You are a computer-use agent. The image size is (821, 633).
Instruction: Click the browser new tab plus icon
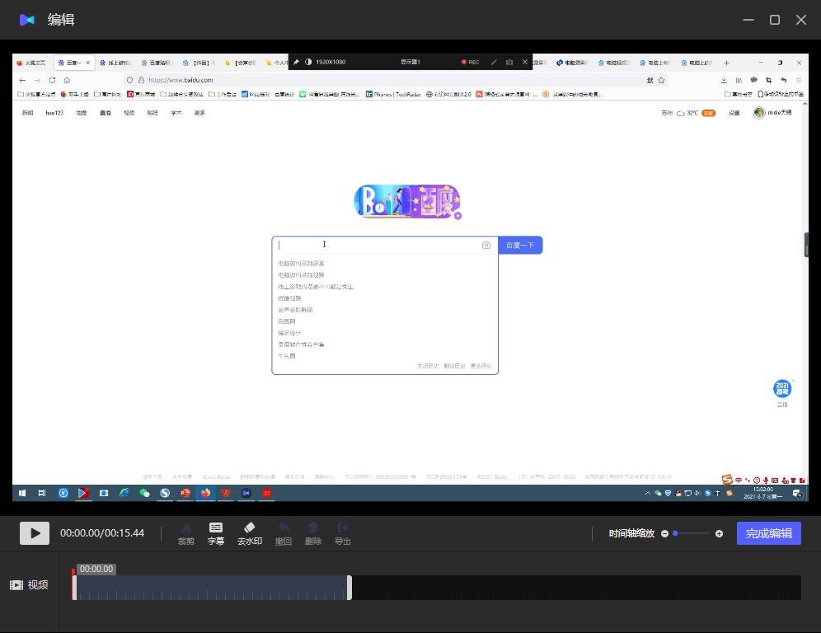pos(726,63)
